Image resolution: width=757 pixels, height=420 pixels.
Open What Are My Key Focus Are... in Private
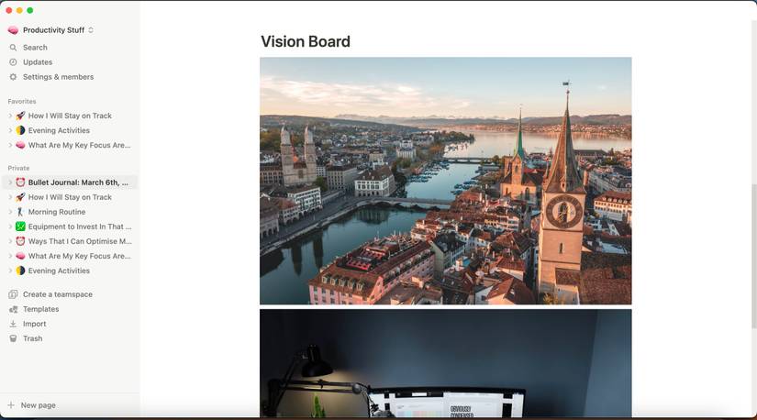tap(80, 256)
